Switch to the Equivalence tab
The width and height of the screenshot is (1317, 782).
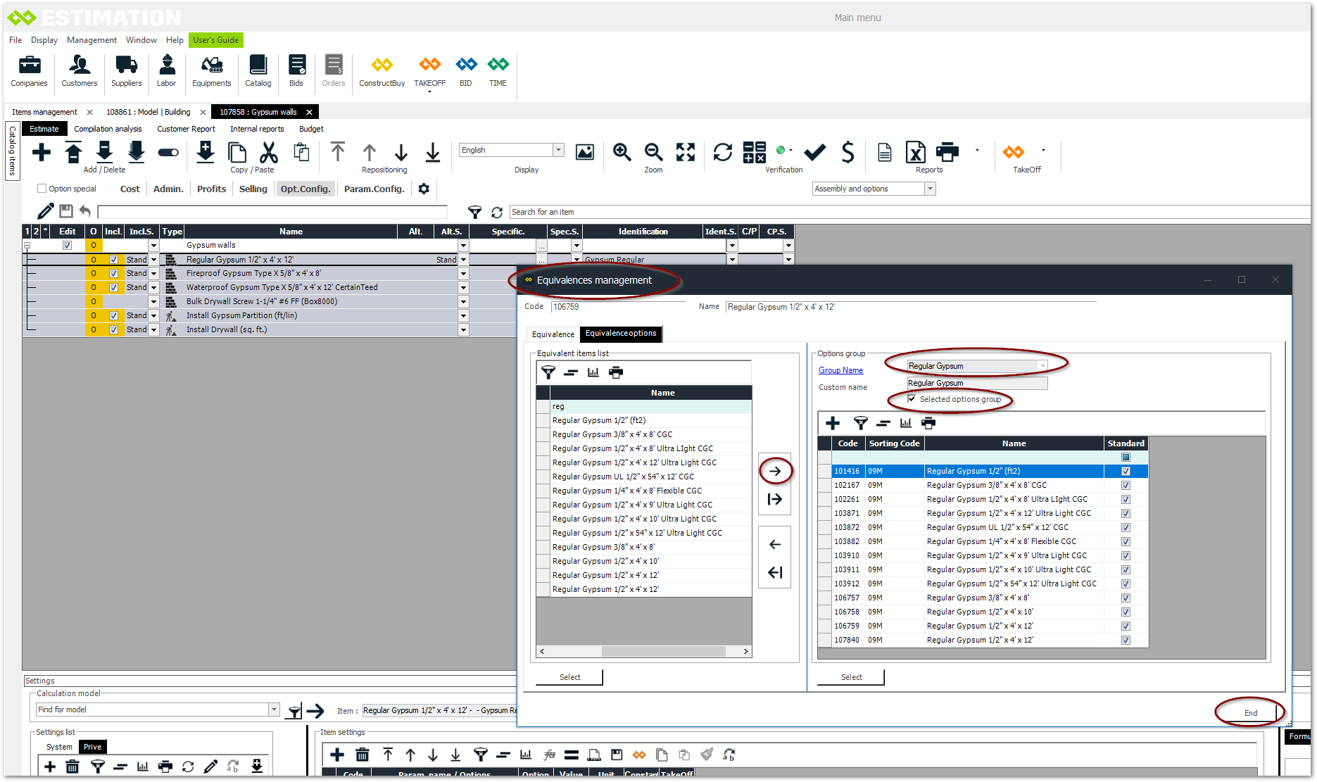[553, 334]
